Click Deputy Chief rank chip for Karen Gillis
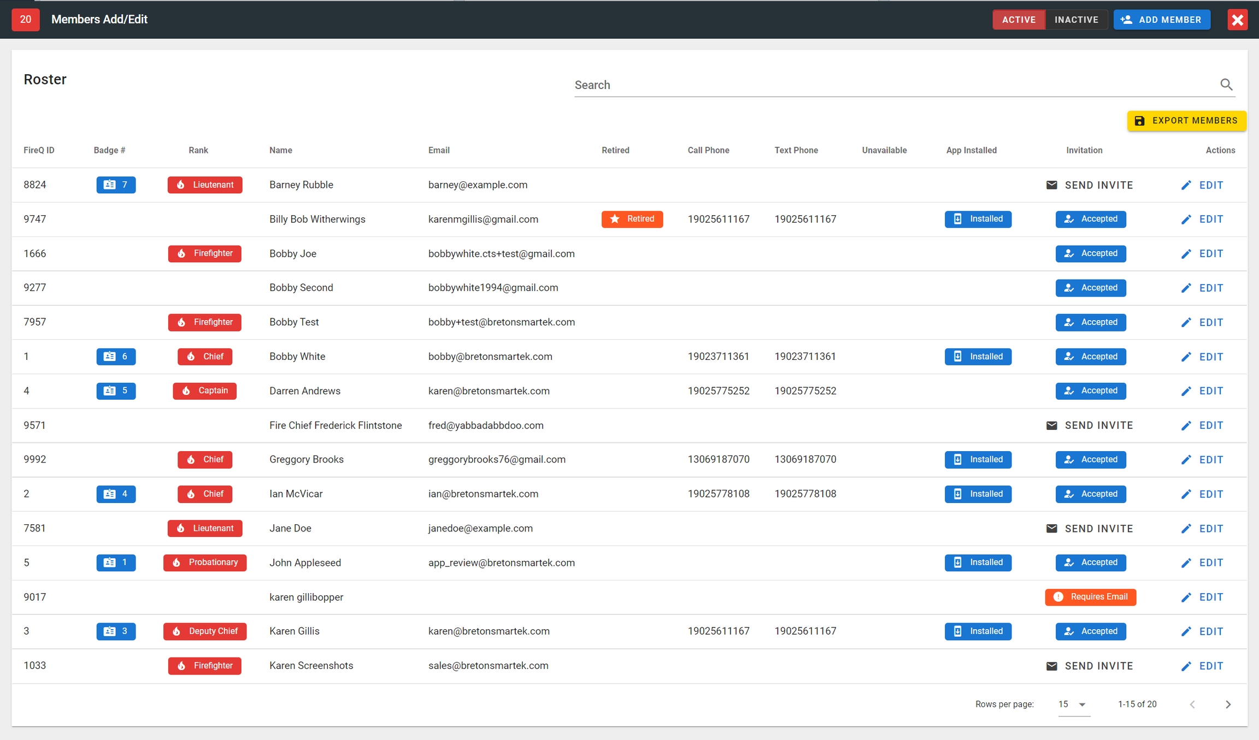This screenshot has width=1259, height=740. pyautogui.click(x=205, y=631)
